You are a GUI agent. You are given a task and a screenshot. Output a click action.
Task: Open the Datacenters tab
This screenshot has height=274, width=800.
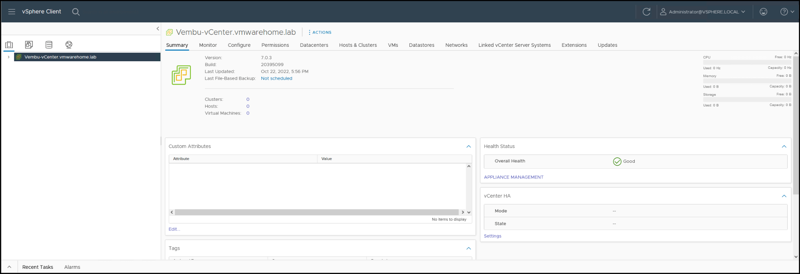314,45
